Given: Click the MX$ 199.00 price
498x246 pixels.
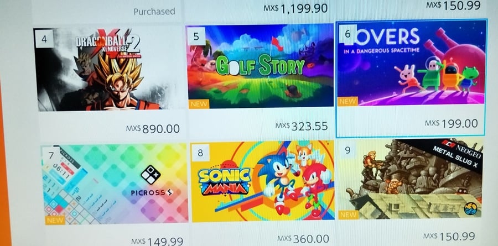Looking at the screenshot, I should pyautogui.click(x=452, y=123).
